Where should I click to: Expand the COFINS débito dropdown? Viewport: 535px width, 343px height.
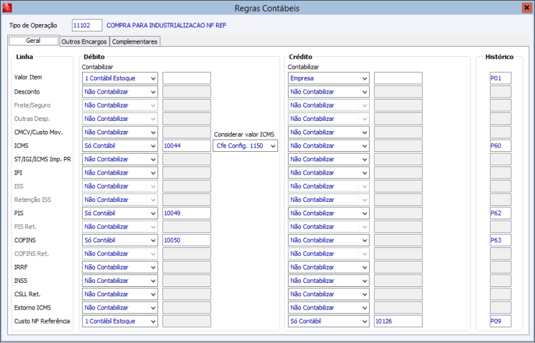pos(153,240)
